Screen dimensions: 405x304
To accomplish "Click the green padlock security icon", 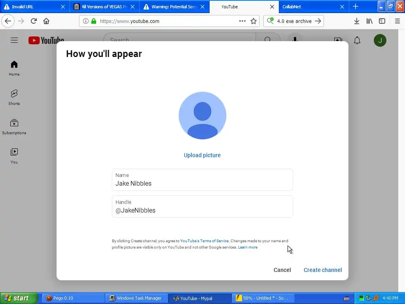I will point(94,21).
